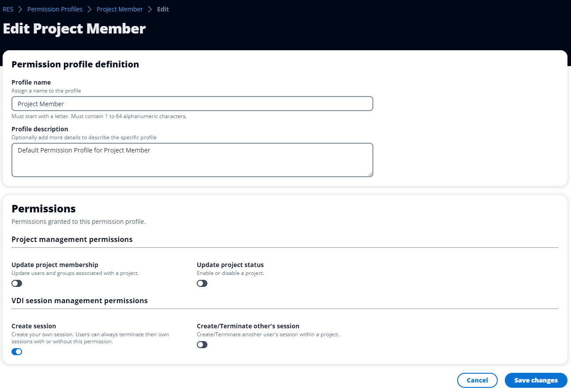Click inside the Profile name field

pos(192,104)
